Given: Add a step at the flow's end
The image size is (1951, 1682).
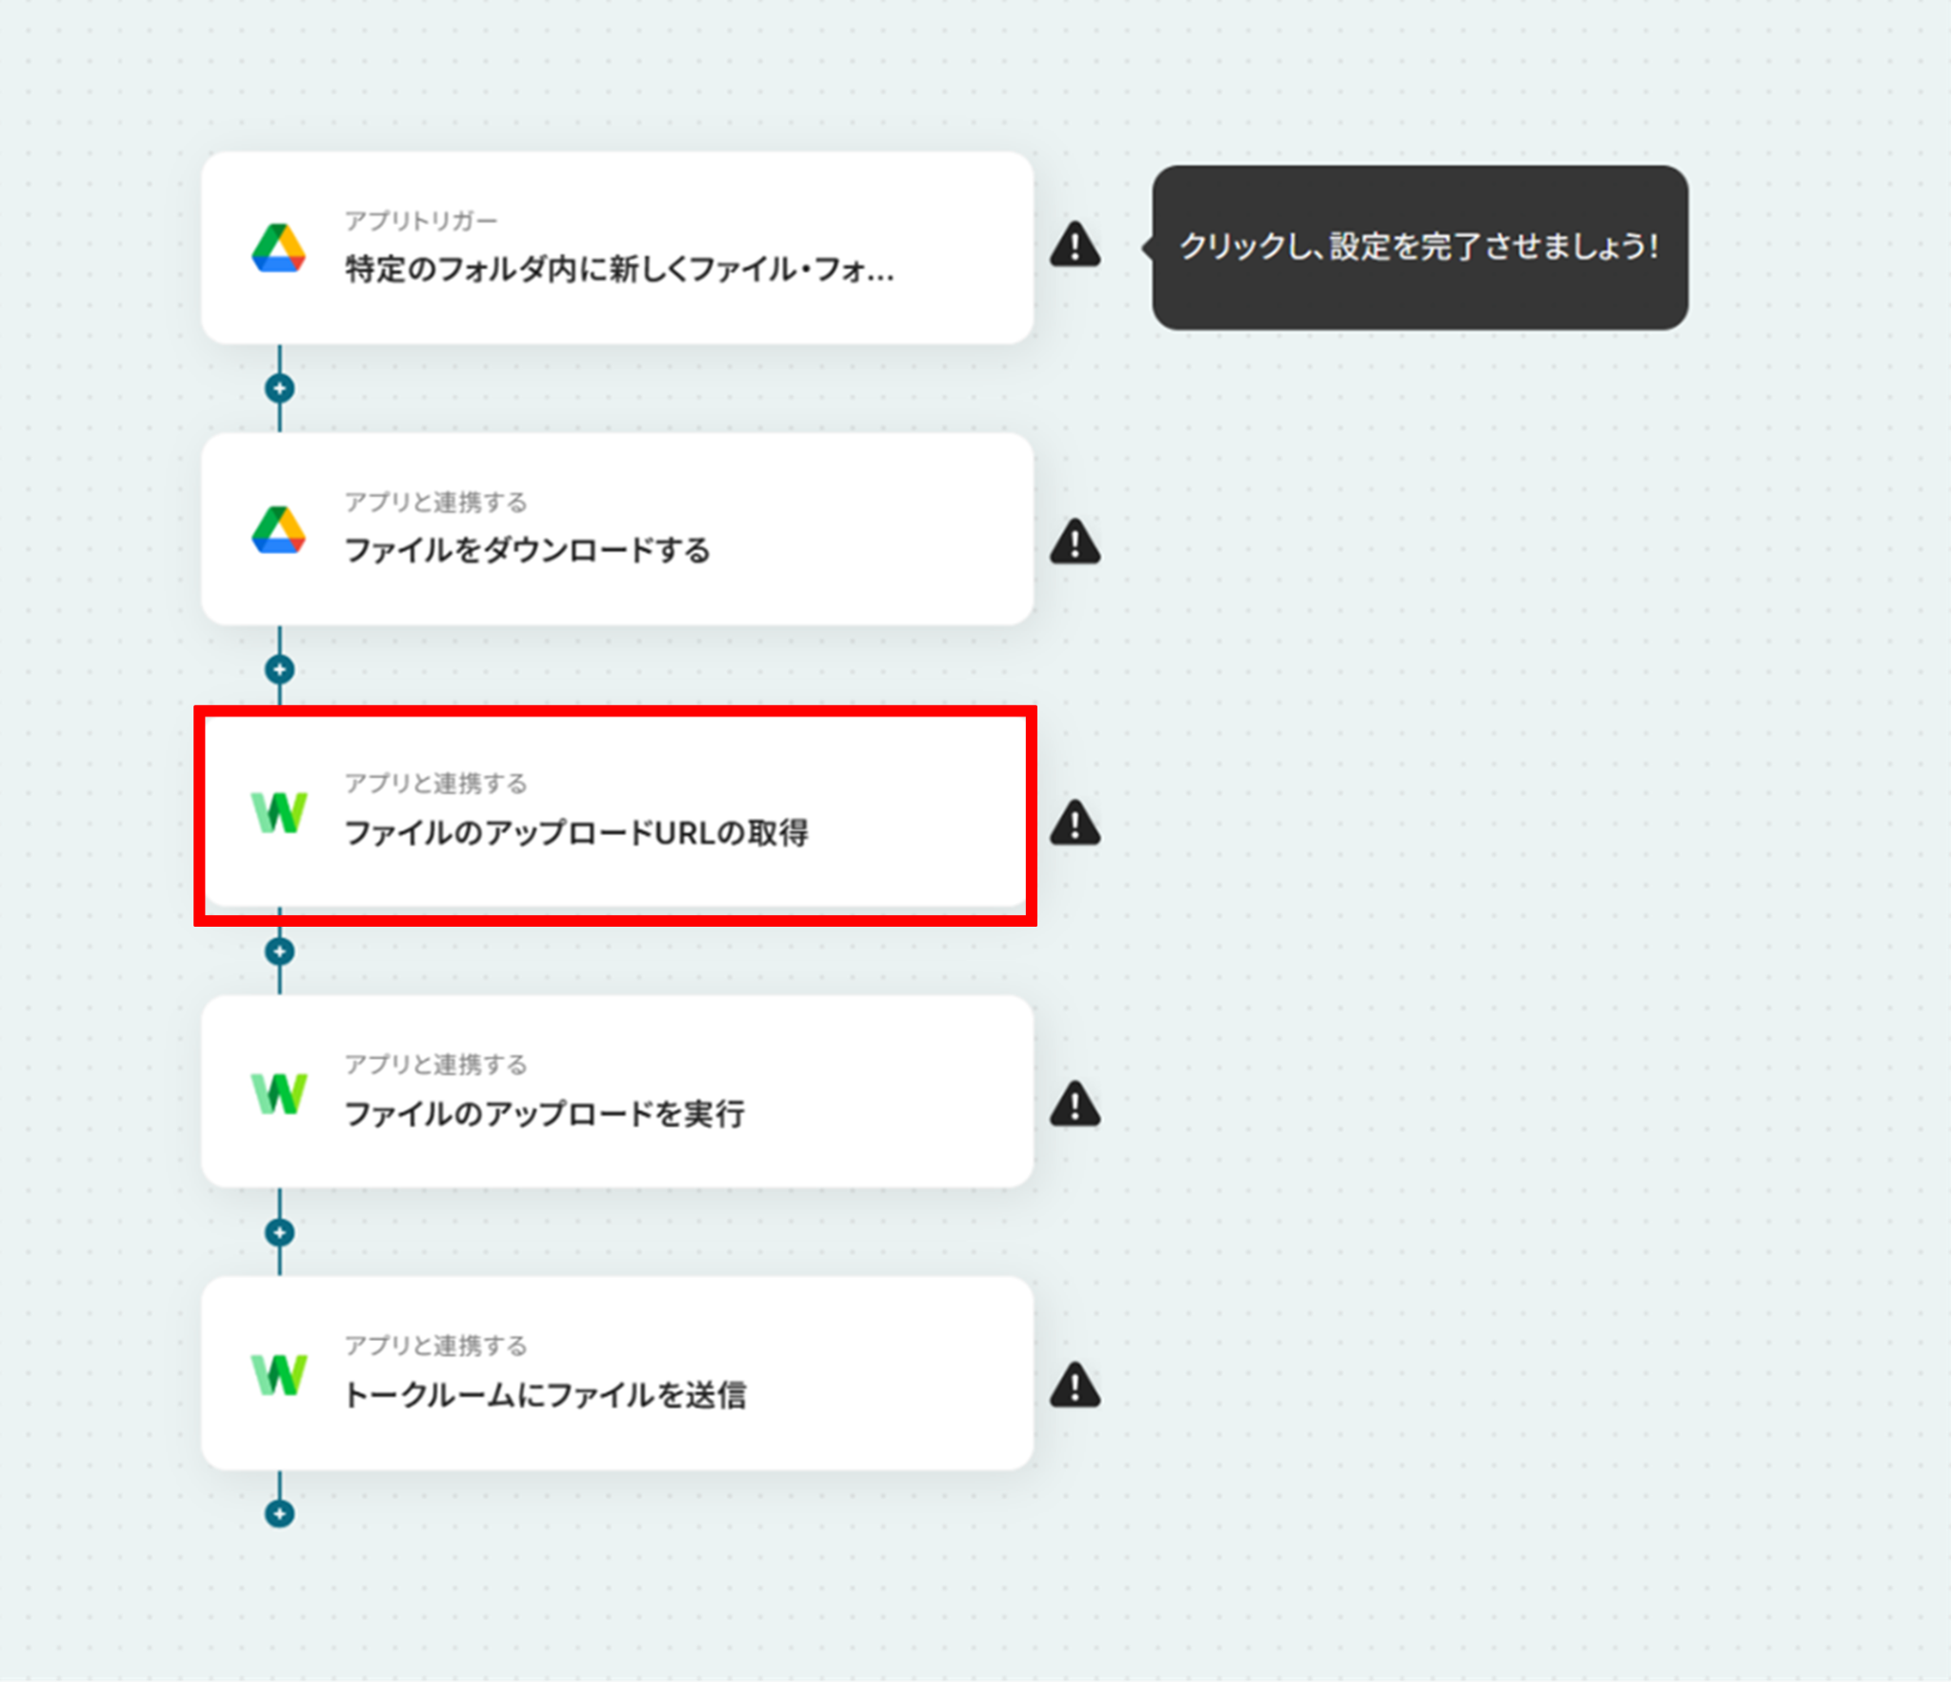Looking at the screenshot, I should click(x=279, y=1513).
